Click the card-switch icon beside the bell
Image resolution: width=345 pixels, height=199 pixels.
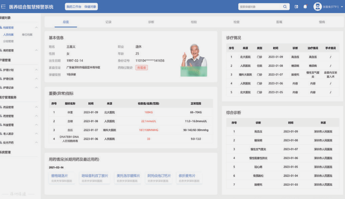click(x=296, y=6)
